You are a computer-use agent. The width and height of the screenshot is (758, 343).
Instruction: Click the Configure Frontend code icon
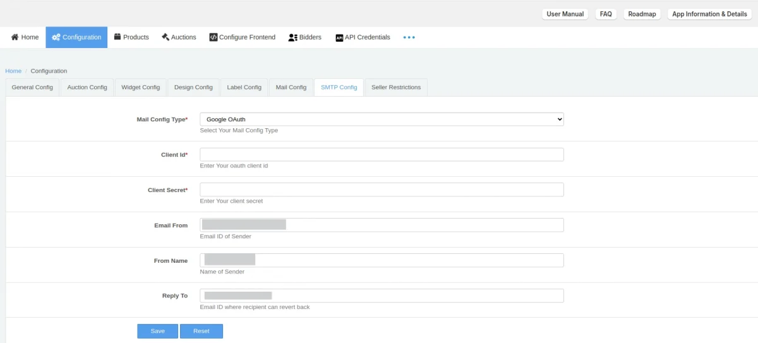214,37
